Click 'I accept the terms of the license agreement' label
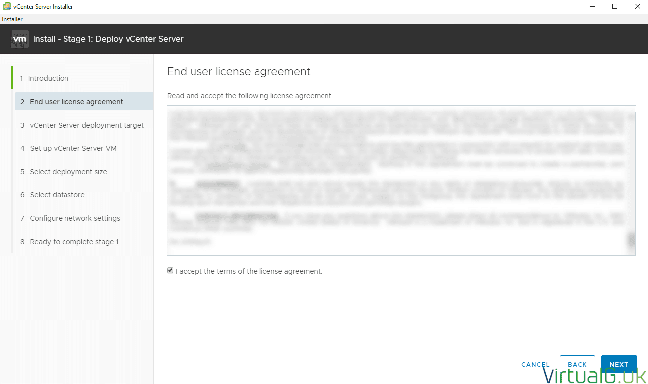The height and width of the screenshot is (384, 648). 249,271
